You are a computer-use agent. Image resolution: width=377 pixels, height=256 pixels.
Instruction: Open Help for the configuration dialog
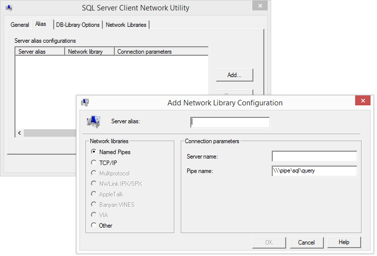pyautogui.click(x=344, y=242)
